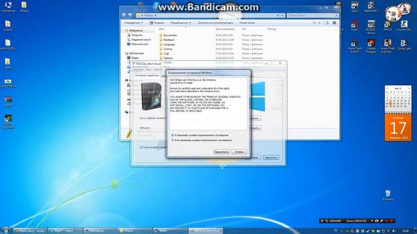Open the FIFA 15 desktop shortcut
Image resolution: width=417 pixels, height=234 pixels.
pyautogui.click(x=388, y=26)
